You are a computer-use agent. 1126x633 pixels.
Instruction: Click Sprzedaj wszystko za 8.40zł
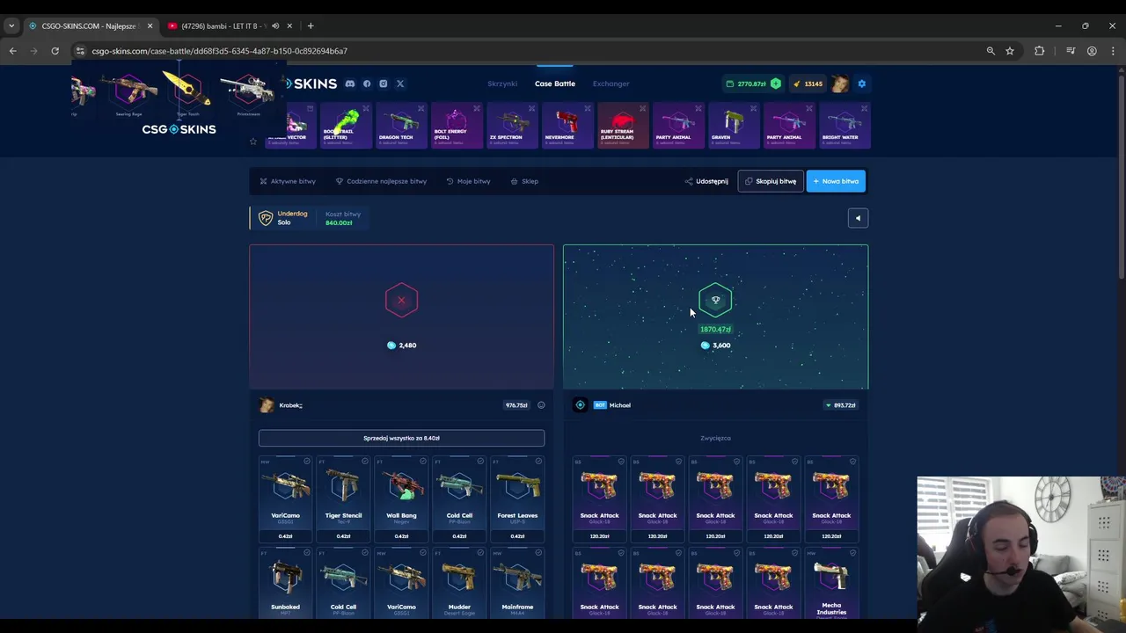pos(401,438)
